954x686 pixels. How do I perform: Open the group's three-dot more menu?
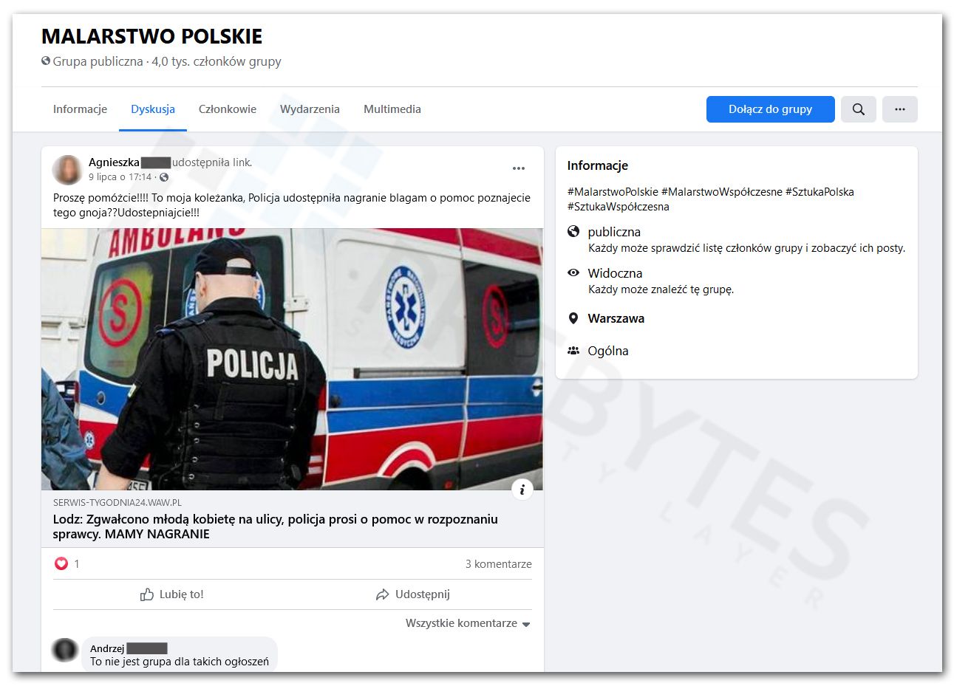click(x=899, y=109)
